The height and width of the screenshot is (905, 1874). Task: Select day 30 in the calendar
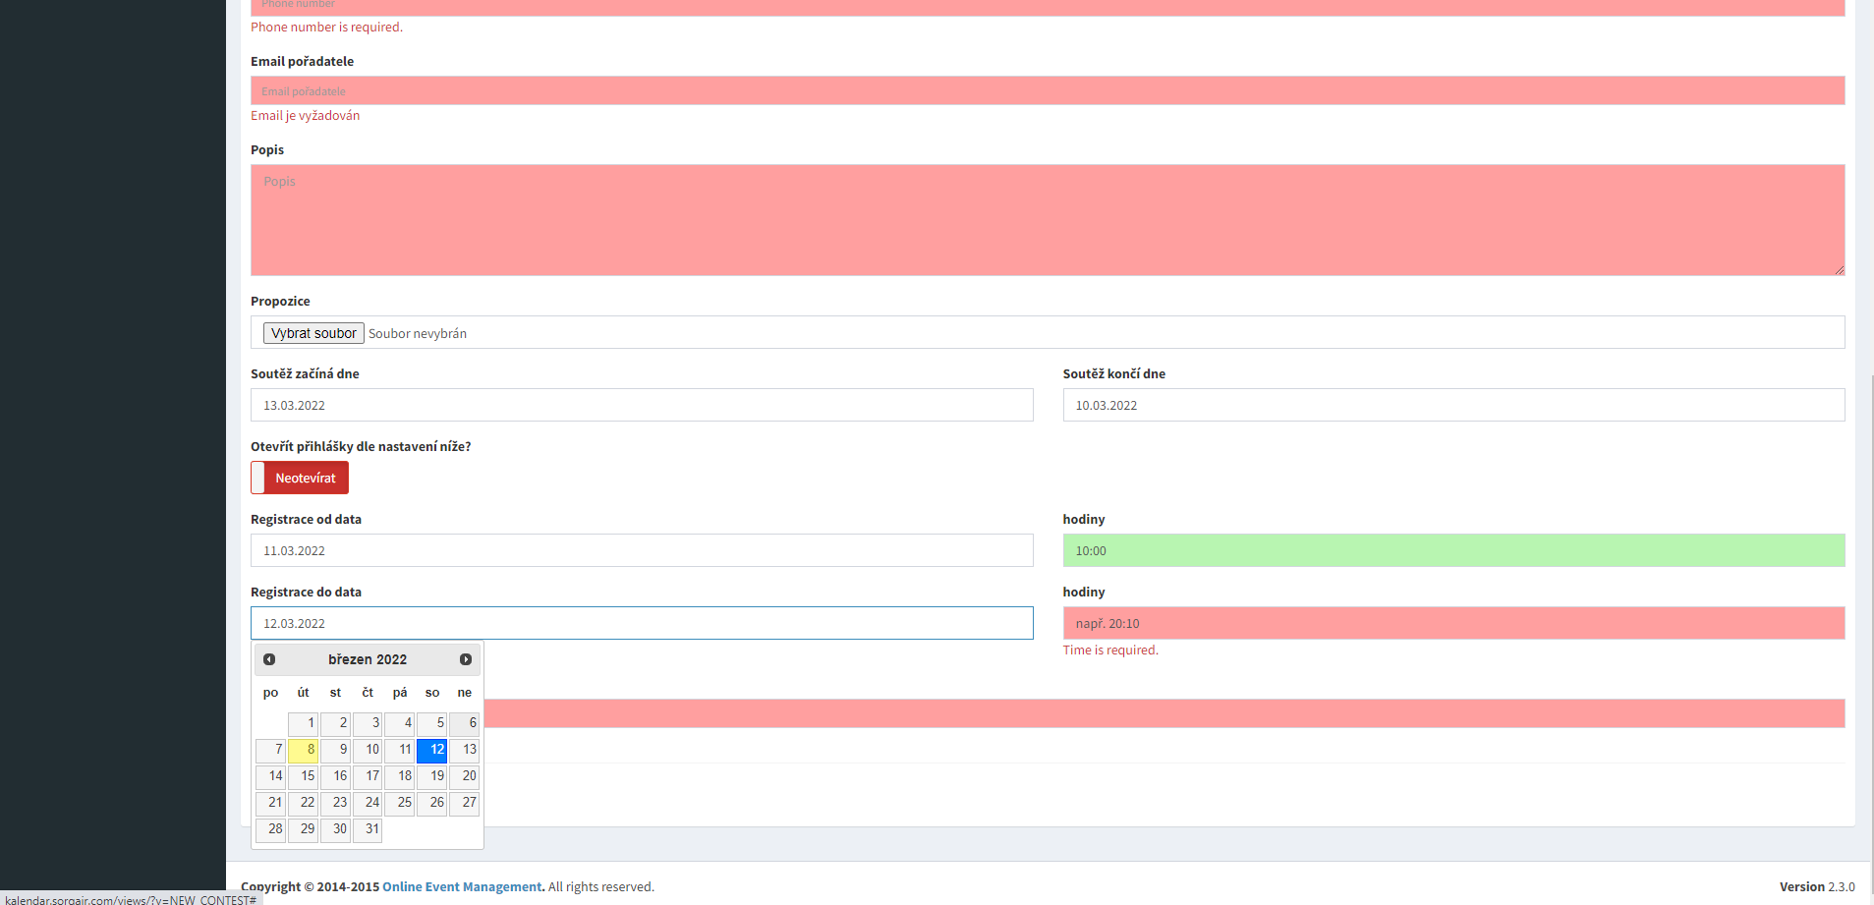pyautogui.click(x=336, y=830)
